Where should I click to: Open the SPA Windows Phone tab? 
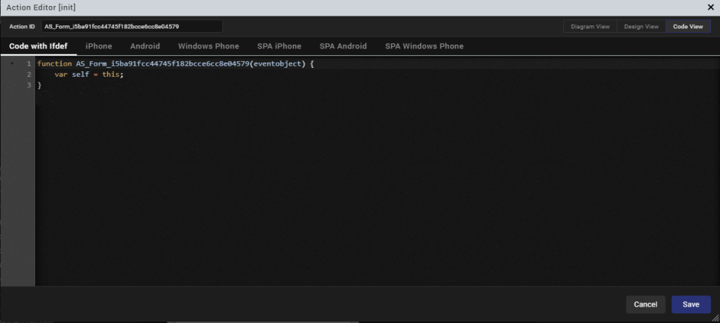[x=424, y=46]
